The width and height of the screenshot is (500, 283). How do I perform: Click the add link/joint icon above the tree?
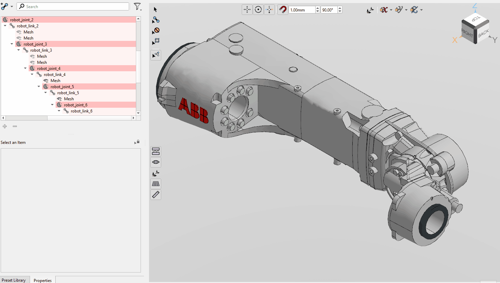(x=4, y=6)
